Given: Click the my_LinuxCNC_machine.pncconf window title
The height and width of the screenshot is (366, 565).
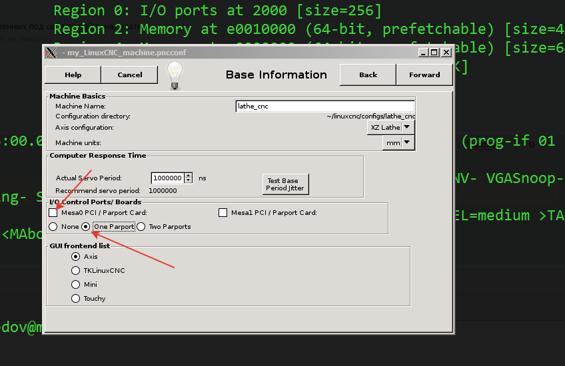Looking at the screenshot, I should [x=127, y=53].
